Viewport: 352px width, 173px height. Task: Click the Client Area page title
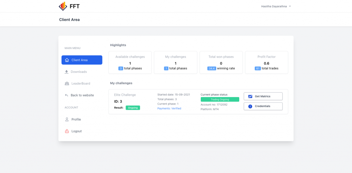(x=69, y=19)
